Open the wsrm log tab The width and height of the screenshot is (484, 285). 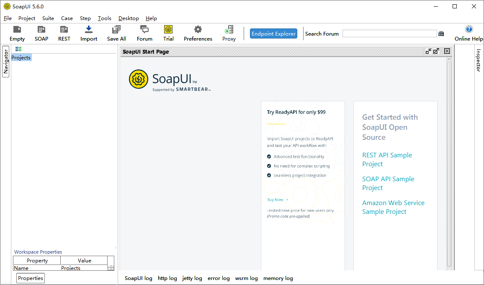[x=246, y=278]
